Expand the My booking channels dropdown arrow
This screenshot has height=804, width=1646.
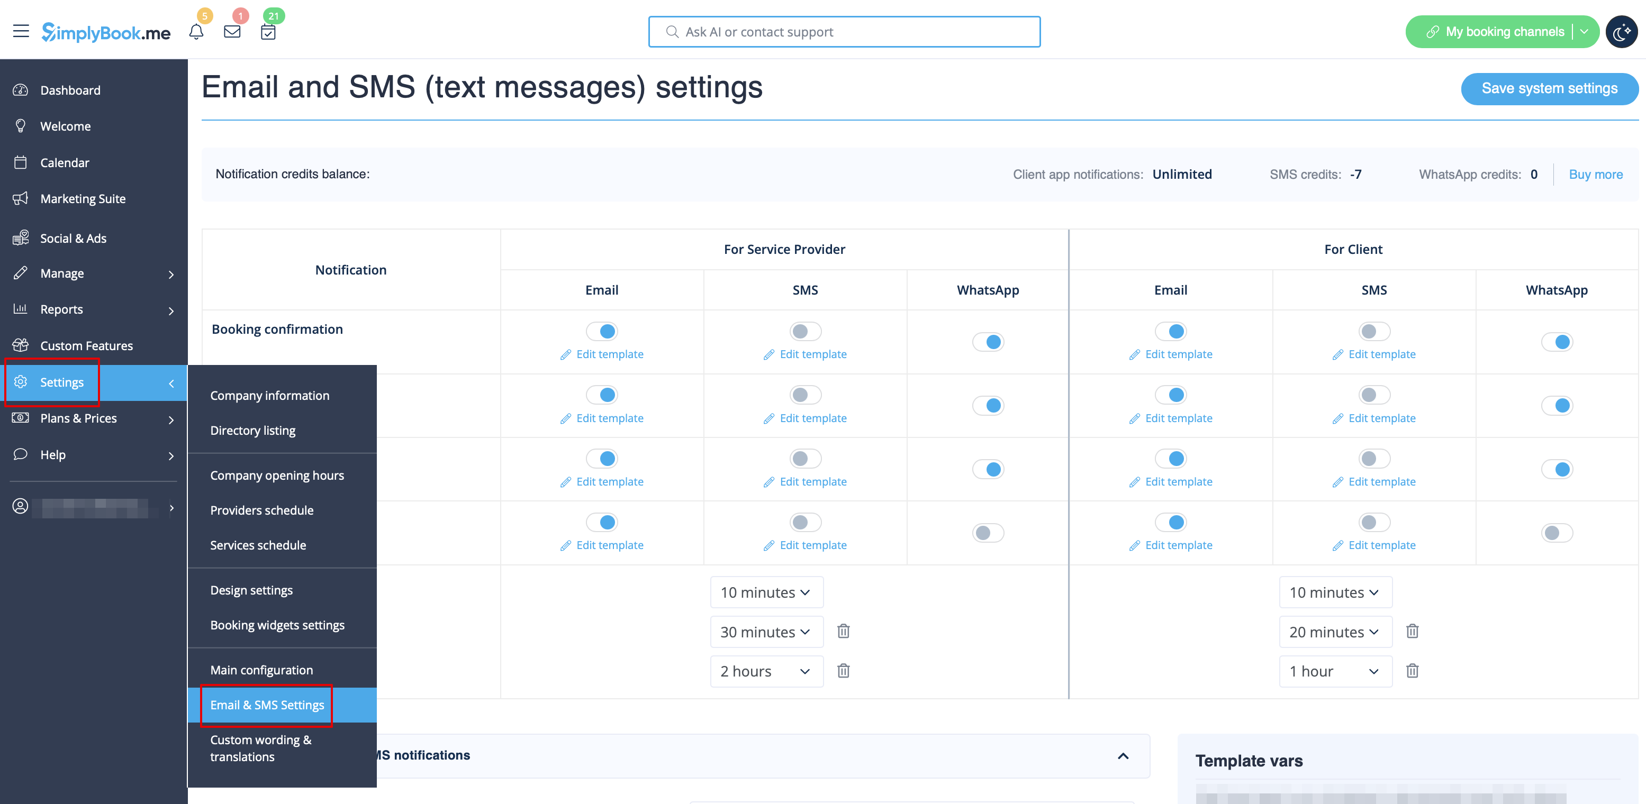pyautogui.click(x=1585, y=32)
